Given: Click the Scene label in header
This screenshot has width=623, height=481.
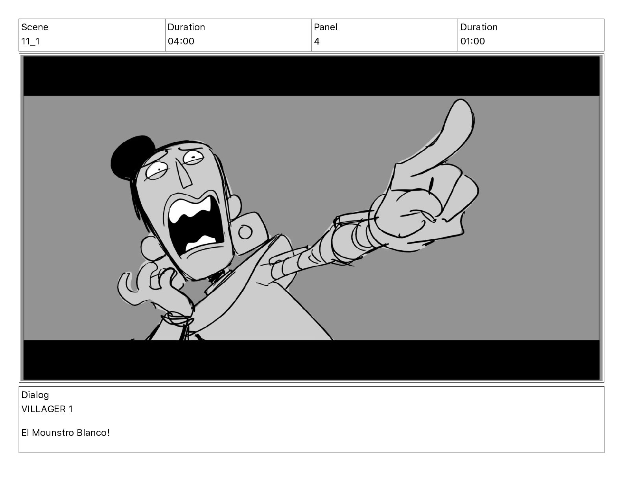Looking at the screenshot, I should [x=35, y=27].
